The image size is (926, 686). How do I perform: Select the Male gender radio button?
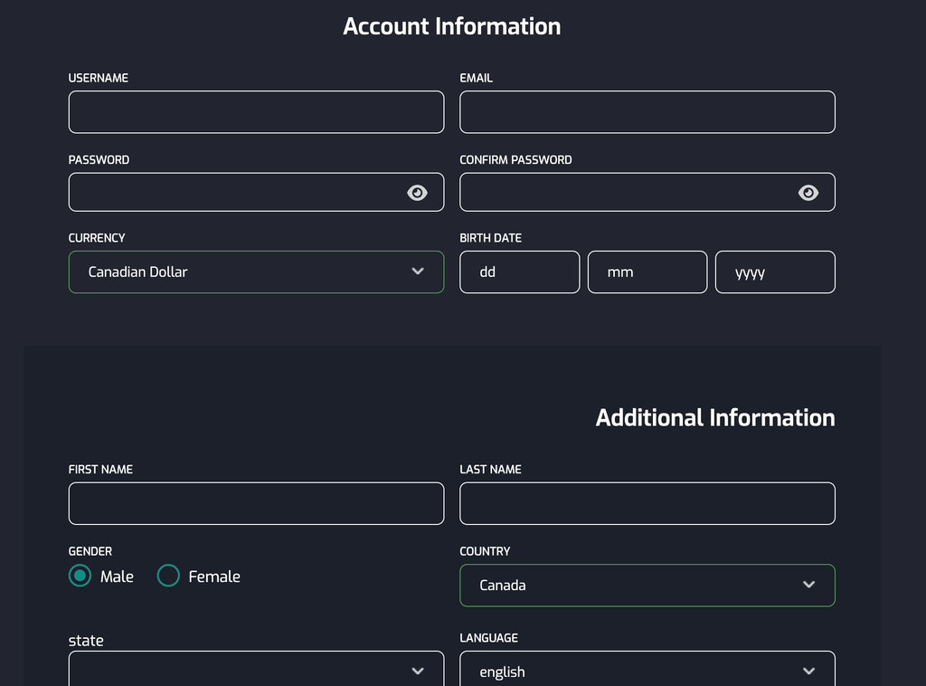(80, 576)
